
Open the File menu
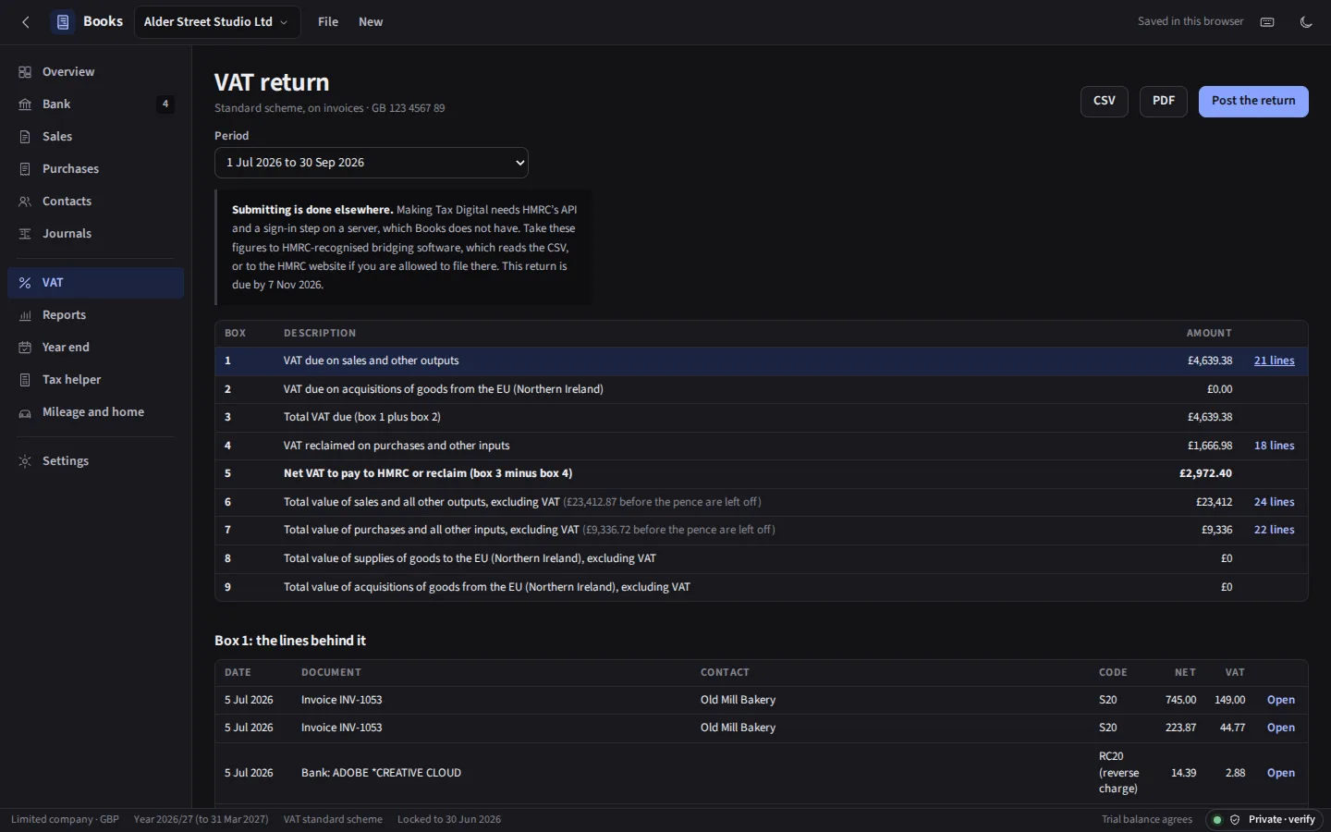click(328, 22)
